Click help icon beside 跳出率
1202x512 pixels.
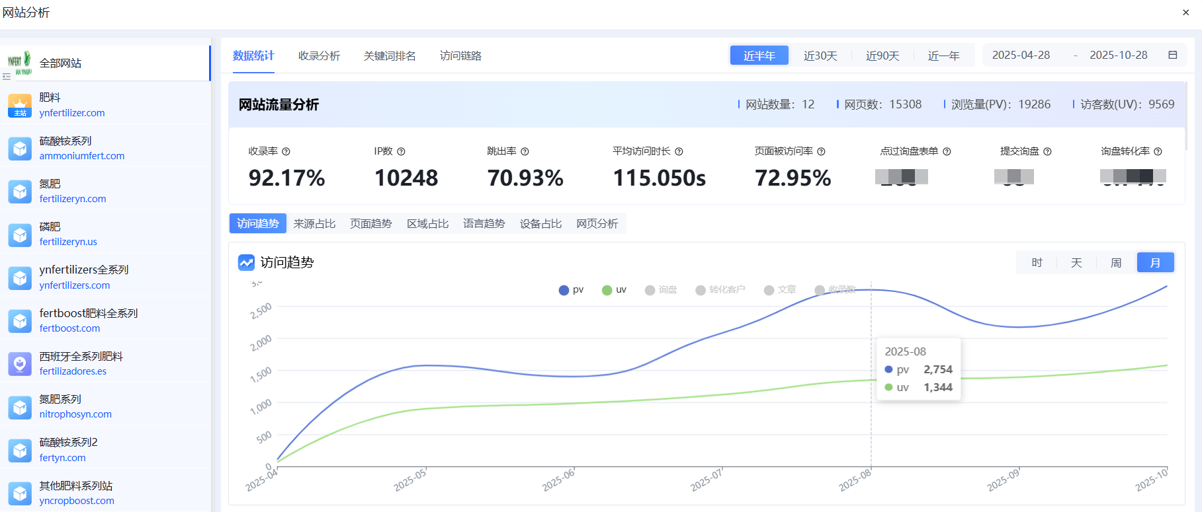[x=525, y=151]
